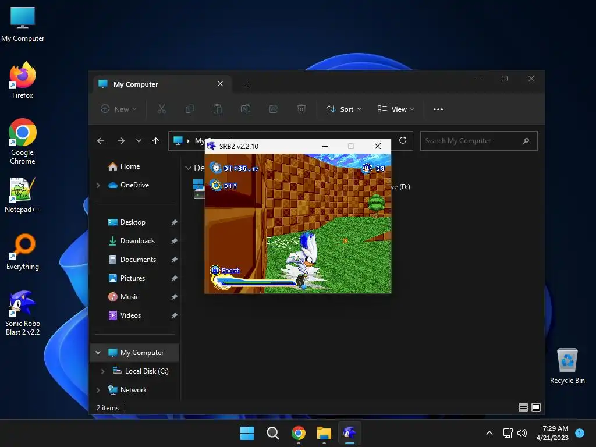
Task: Expand OneDrive in navigation pane
Action: 98,185
